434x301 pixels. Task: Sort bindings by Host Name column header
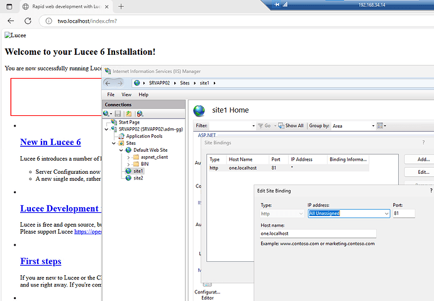pos(240,159)
